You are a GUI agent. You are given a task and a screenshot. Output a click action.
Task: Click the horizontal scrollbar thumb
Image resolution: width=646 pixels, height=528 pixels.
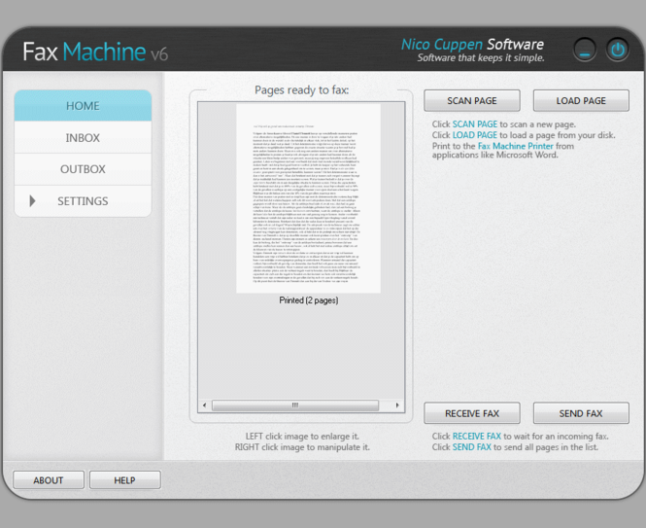(x=295, y=405)
